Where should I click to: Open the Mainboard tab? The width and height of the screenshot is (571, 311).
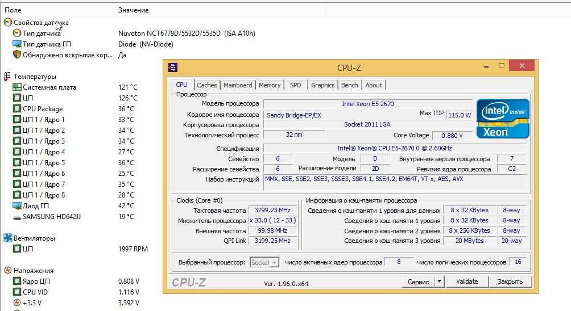coord(238,85)
